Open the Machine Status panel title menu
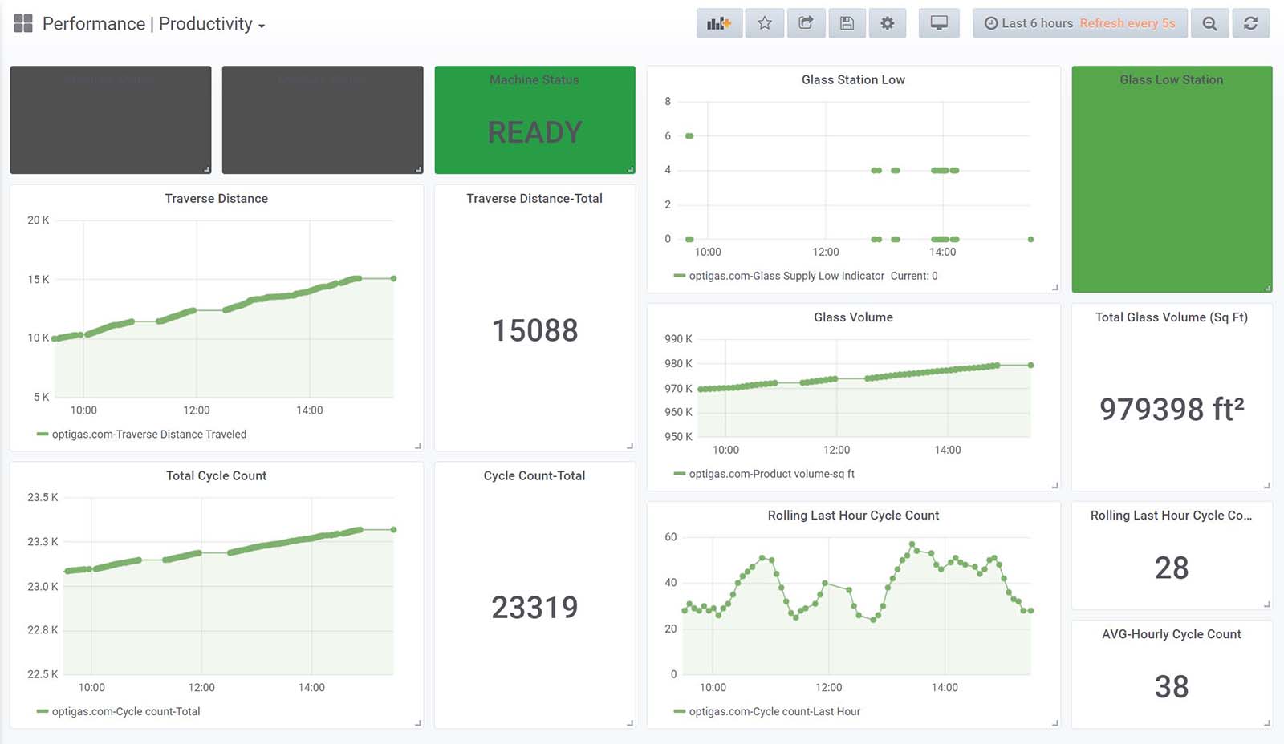Image resolution: width=1284 pixels, height=744 pixels. 534,80
